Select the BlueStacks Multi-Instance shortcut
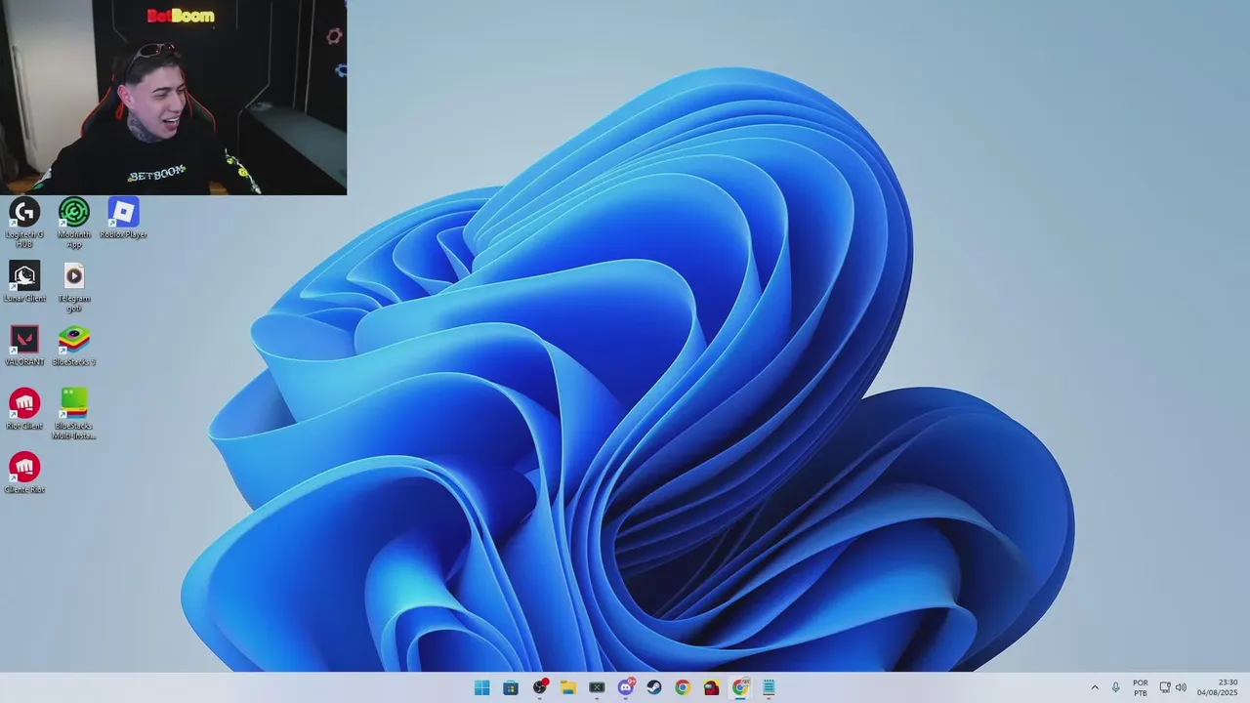This screenshot has width=1250, height=703. 74,414
